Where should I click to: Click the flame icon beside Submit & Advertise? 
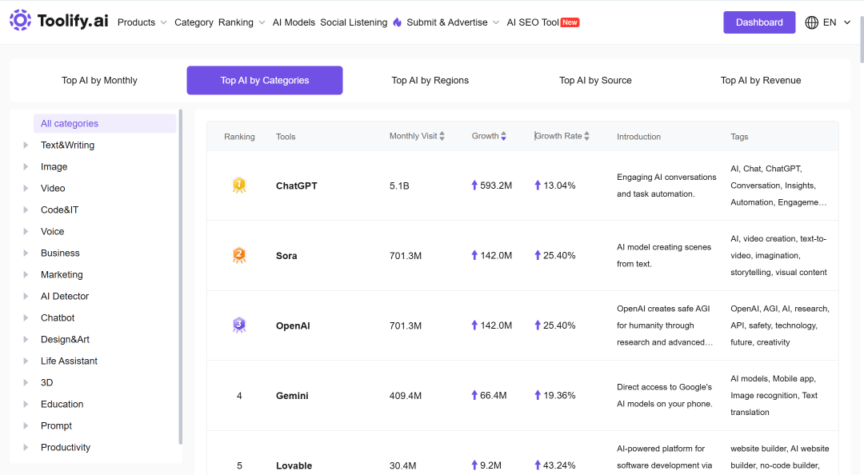398,22
